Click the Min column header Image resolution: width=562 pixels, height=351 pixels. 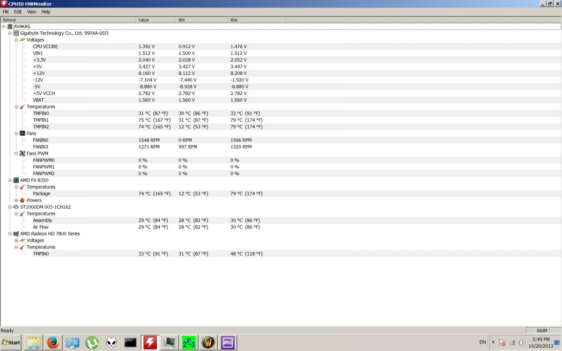(202, 20)
